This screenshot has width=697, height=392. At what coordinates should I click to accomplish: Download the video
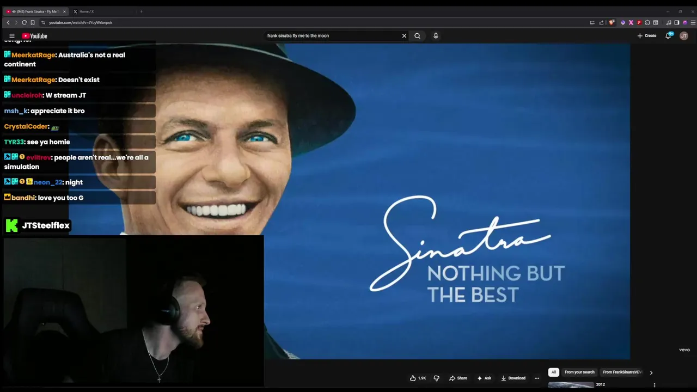[x=513, y=378]
